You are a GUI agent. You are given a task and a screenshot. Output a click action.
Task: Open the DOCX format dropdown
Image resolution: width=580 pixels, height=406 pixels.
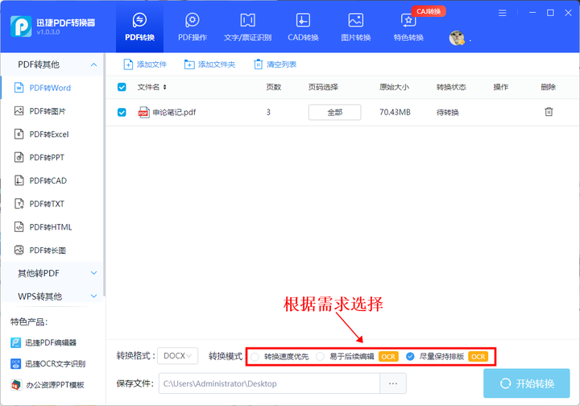(177, 355)
